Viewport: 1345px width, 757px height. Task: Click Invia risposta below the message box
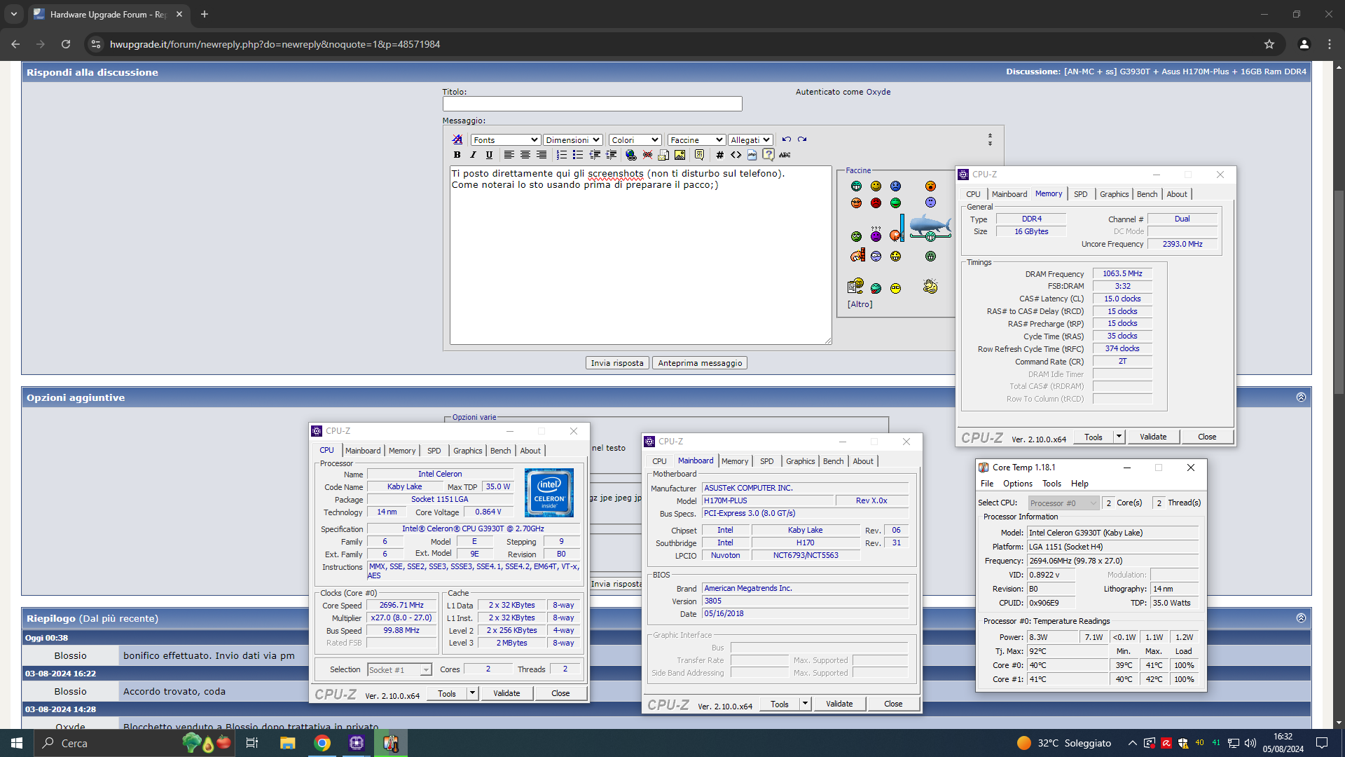616,363
